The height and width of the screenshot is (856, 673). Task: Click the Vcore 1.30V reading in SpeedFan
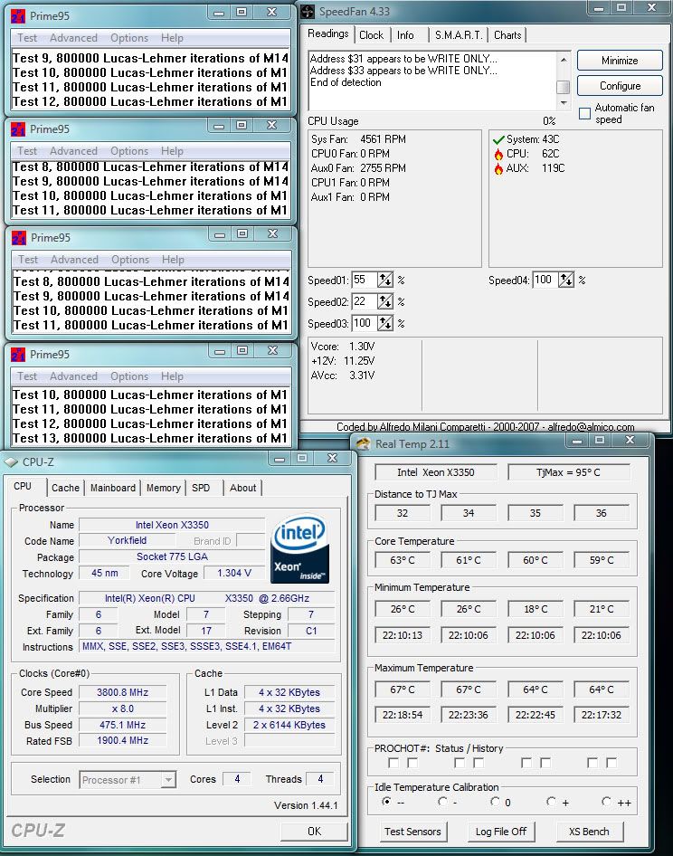point(342,347)
